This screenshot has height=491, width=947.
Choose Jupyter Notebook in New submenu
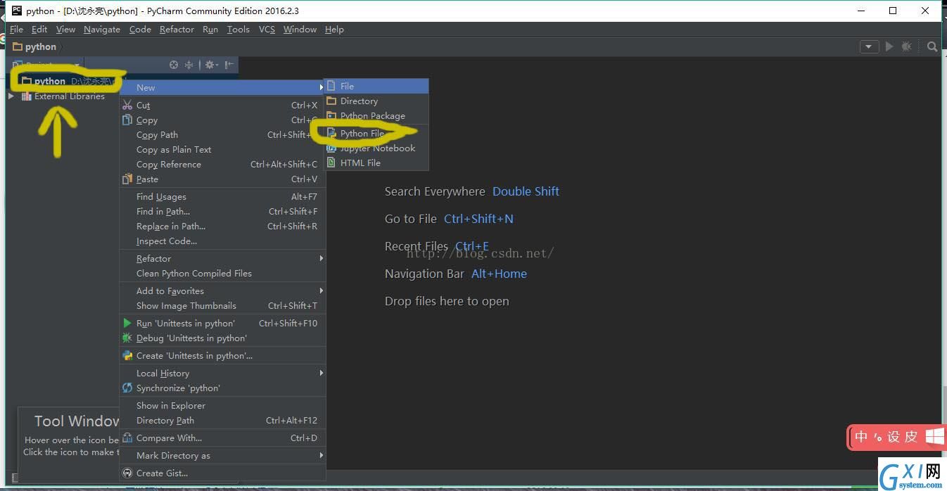[376, 148]
